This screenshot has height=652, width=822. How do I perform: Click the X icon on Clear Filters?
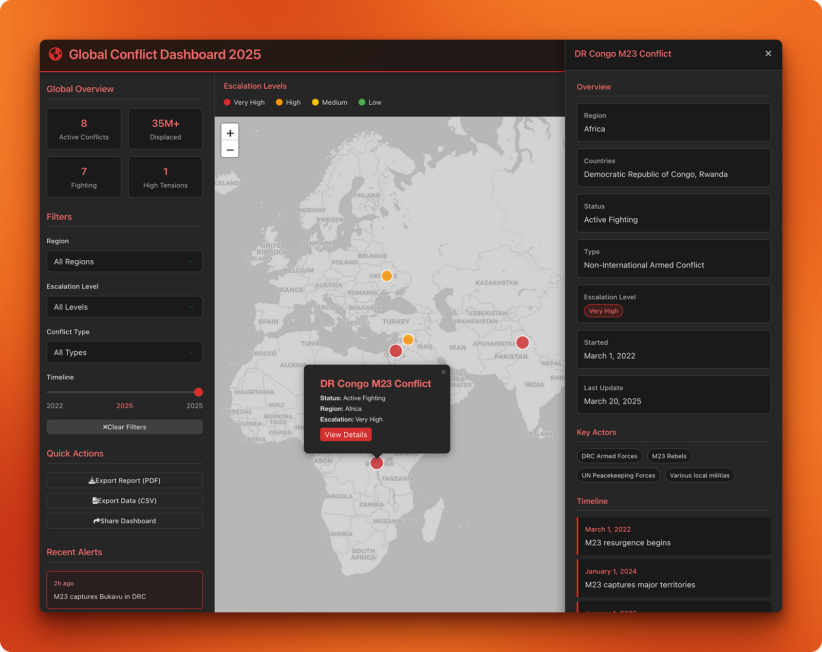(x=105, y=427)
